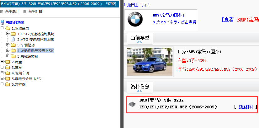Expand the 5.总线端控制 node
The image size is (259, 128).
[x=8, y=56]
